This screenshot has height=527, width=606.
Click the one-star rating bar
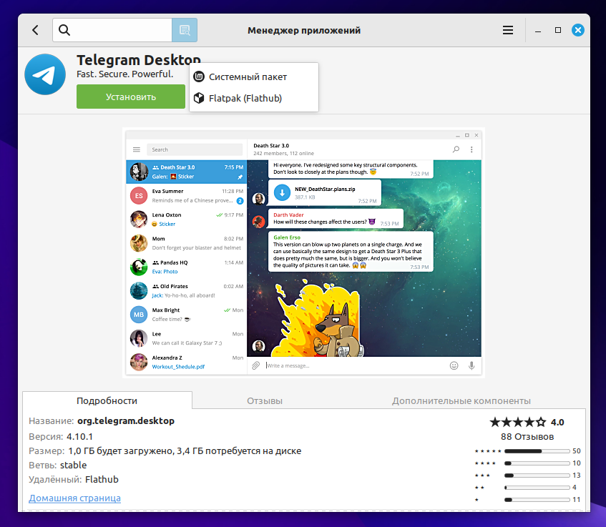pyautogui.click(x=537, y=500)
